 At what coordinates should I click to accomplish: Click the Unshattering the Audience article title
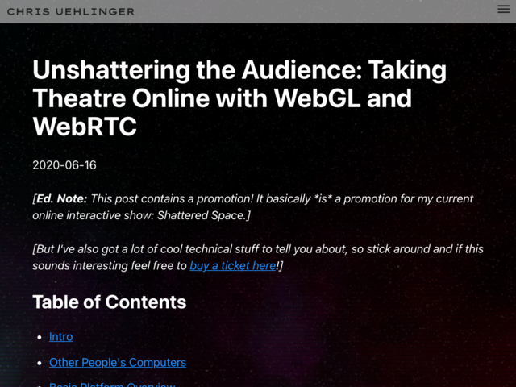[x=239, y=98]
